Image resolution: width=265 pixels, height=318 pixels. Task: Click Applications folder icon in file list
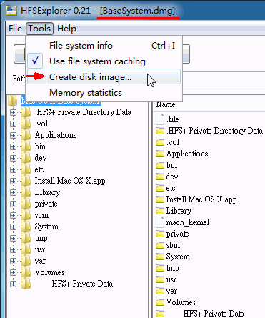point(160,154)
